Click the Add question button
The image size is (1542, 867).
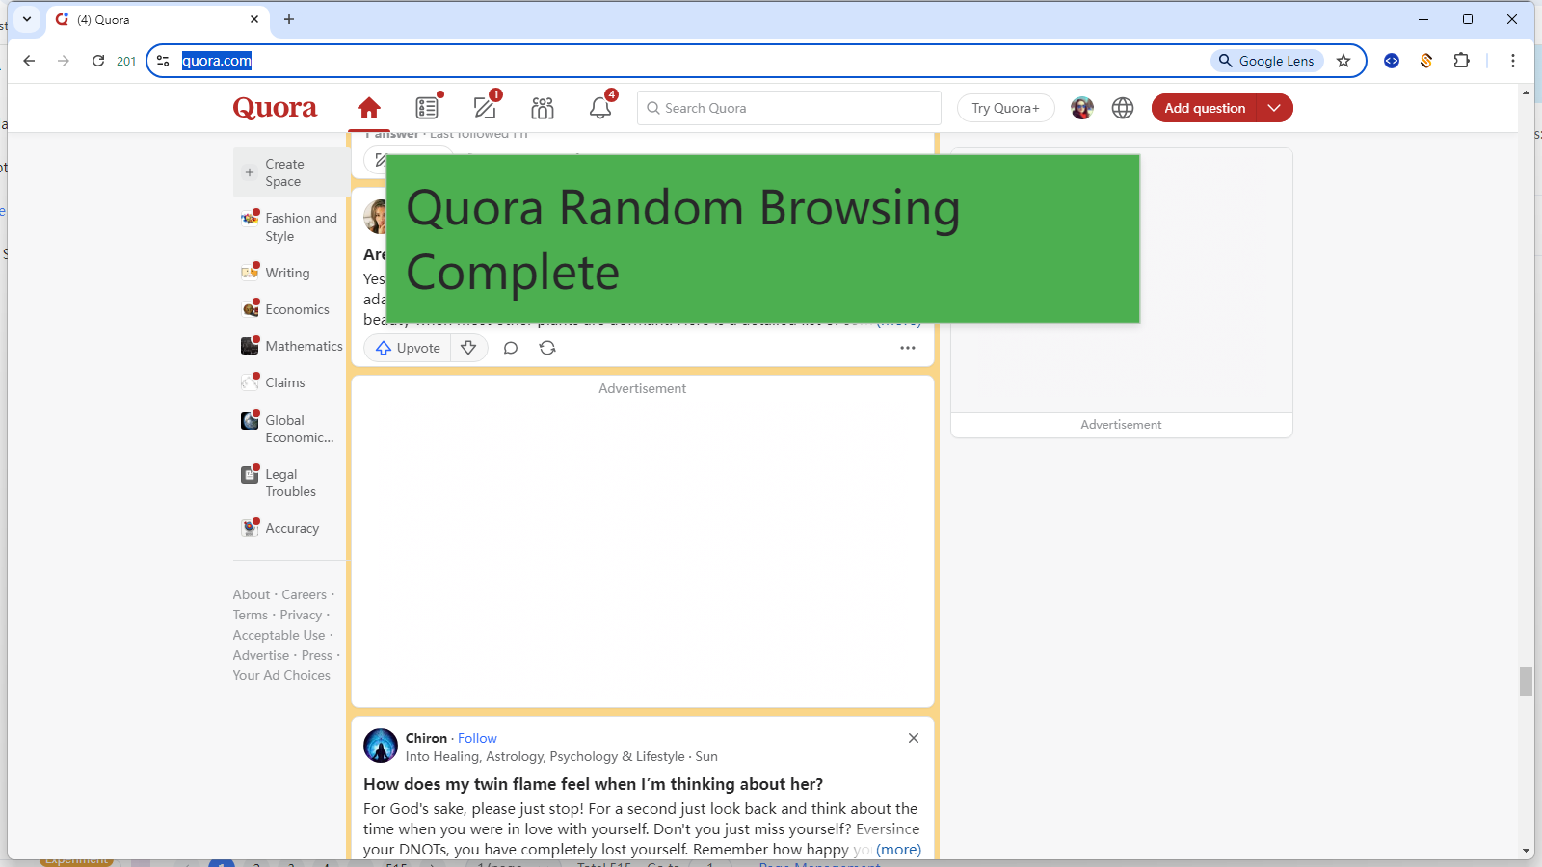1205,108
